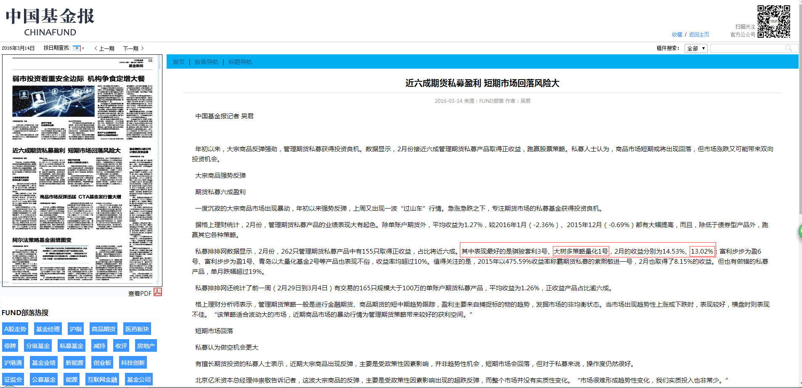The height and width of the screenshot is (388, 802).
Task: Open the 首页 navigation tab
Action: [x=179, y=62]
